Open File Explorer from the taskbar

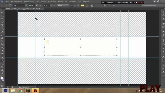point(13,91)
